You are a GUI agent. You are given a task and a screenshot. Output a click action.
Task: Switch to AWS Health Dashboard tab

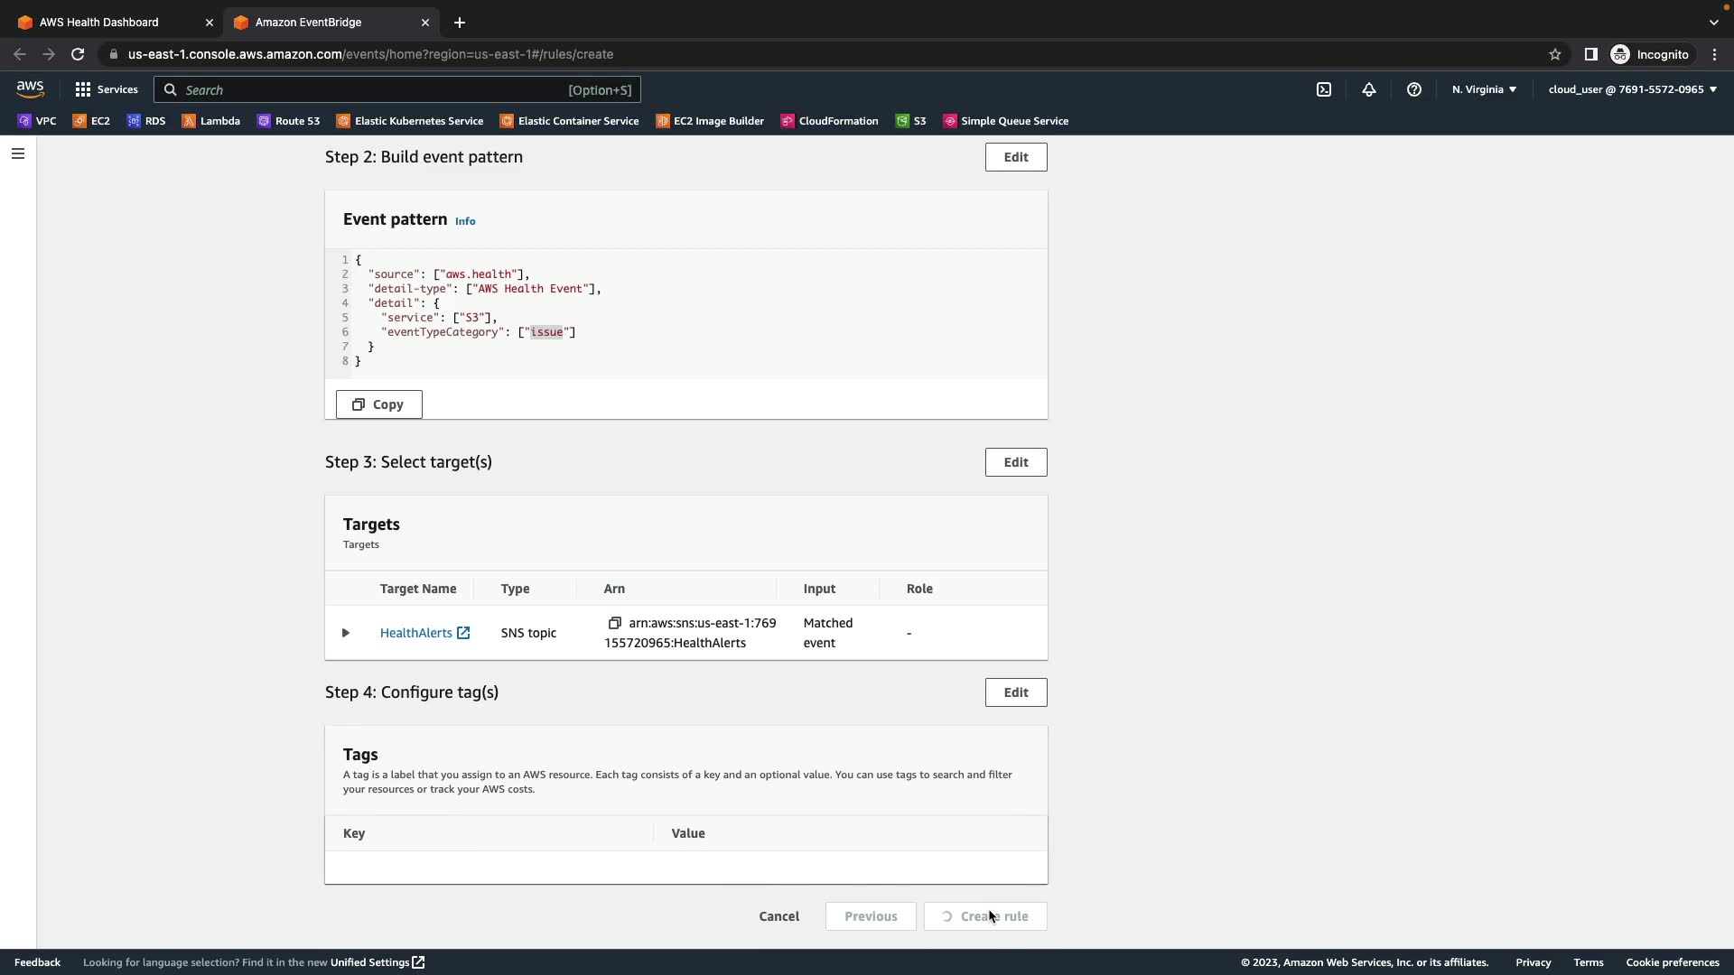(99, 22)
